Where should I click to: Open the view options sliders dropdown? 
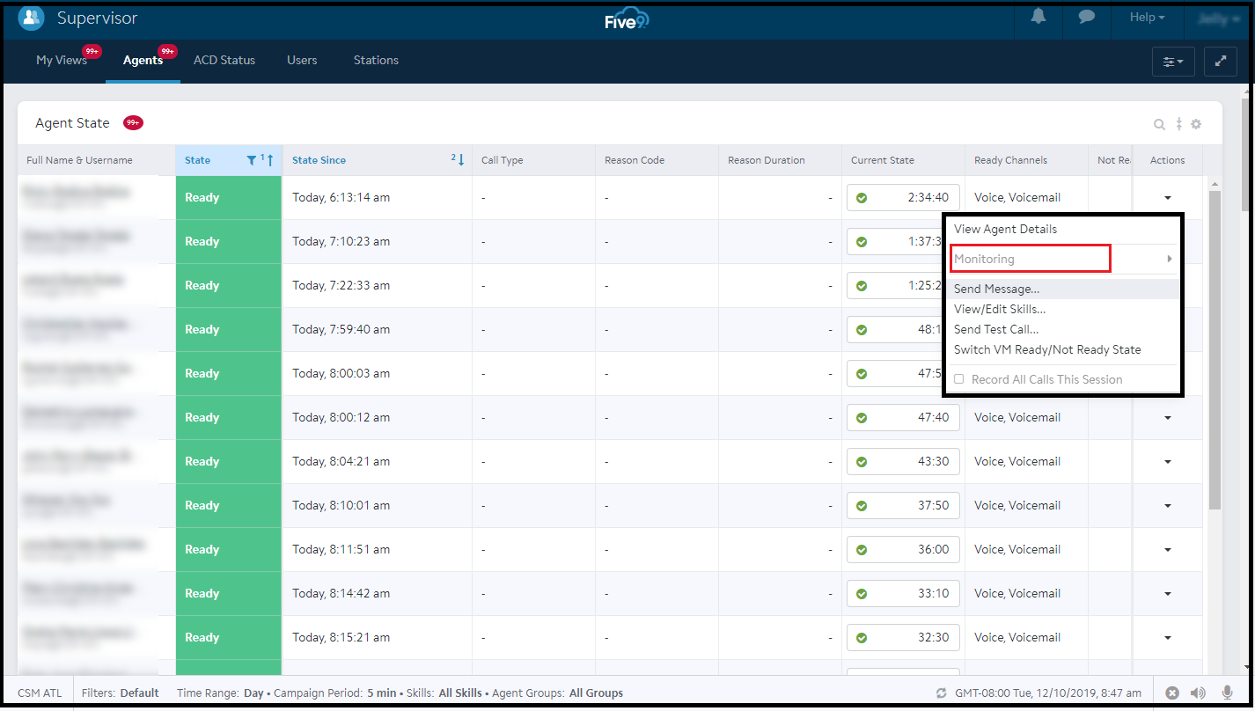click(1173, 62)
